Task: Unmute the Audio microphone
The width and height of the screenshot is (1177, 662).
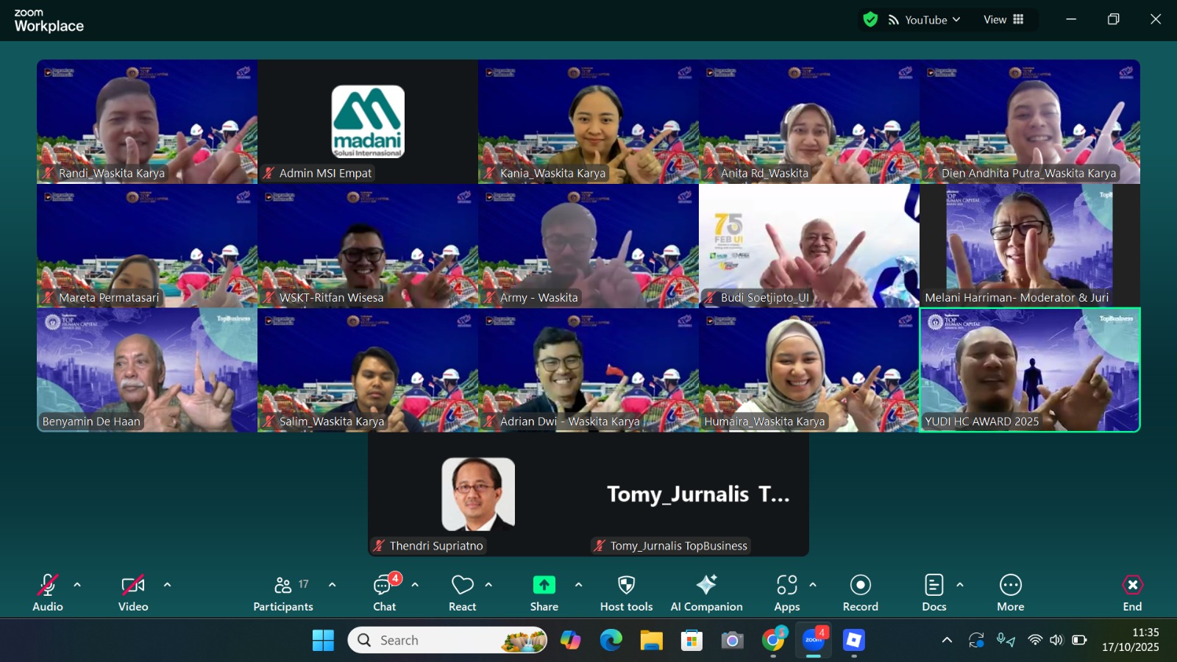Action: [48, 593]
